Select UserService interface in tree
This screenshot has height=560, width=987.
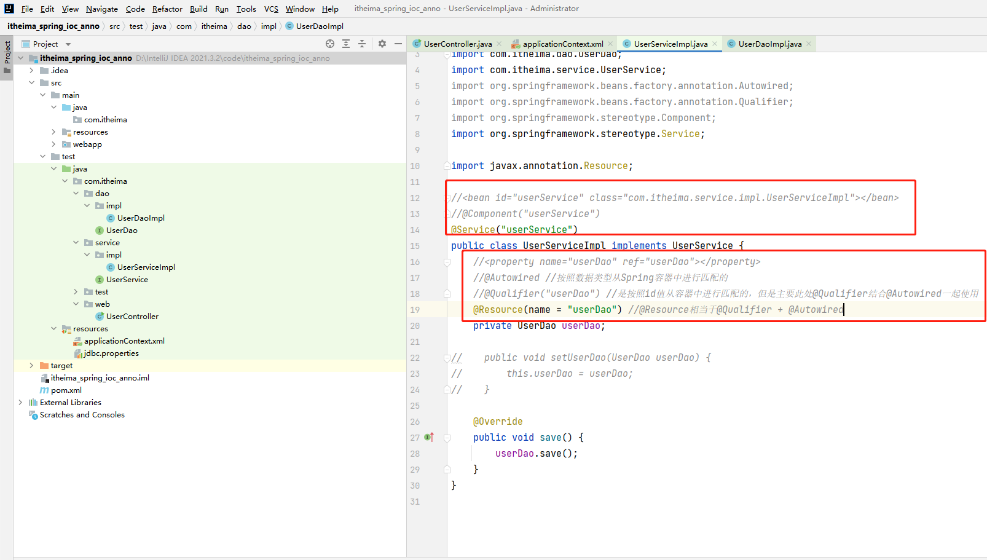(x=127, y=279)
